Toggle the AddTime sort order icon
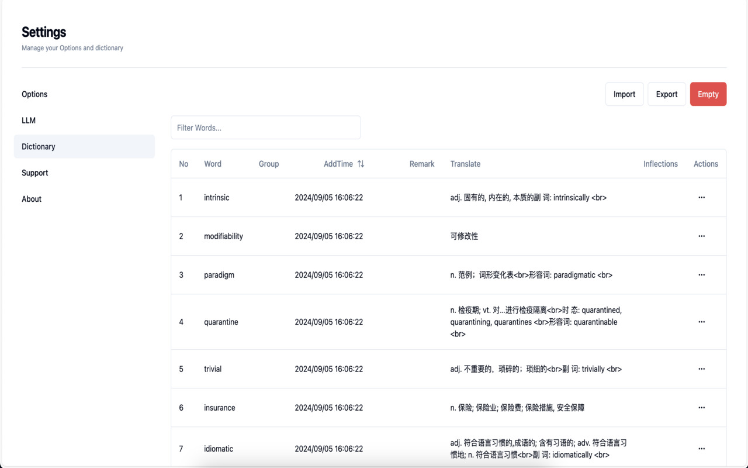The width and height of the screenshot is (748, 468). click(361, 164)
